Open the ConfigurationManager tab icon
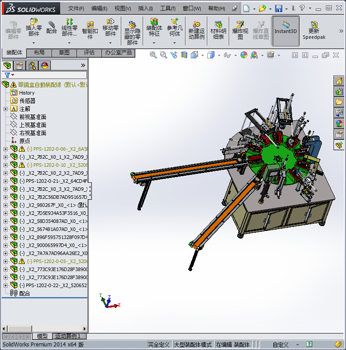This screenshot has width=346, height=350. coord(32,66)
